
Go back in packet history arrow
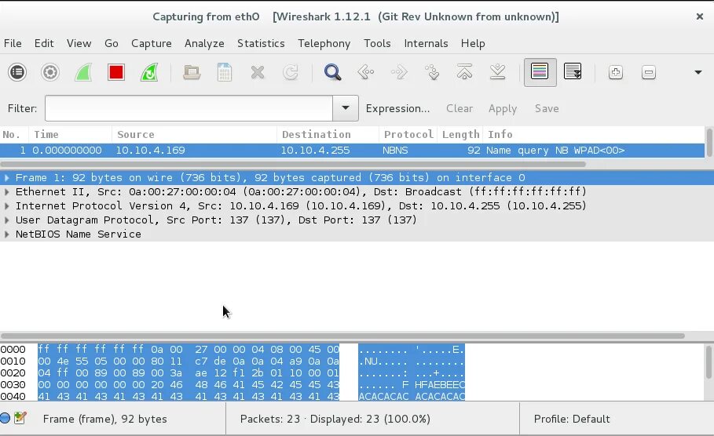pos(366,72)
